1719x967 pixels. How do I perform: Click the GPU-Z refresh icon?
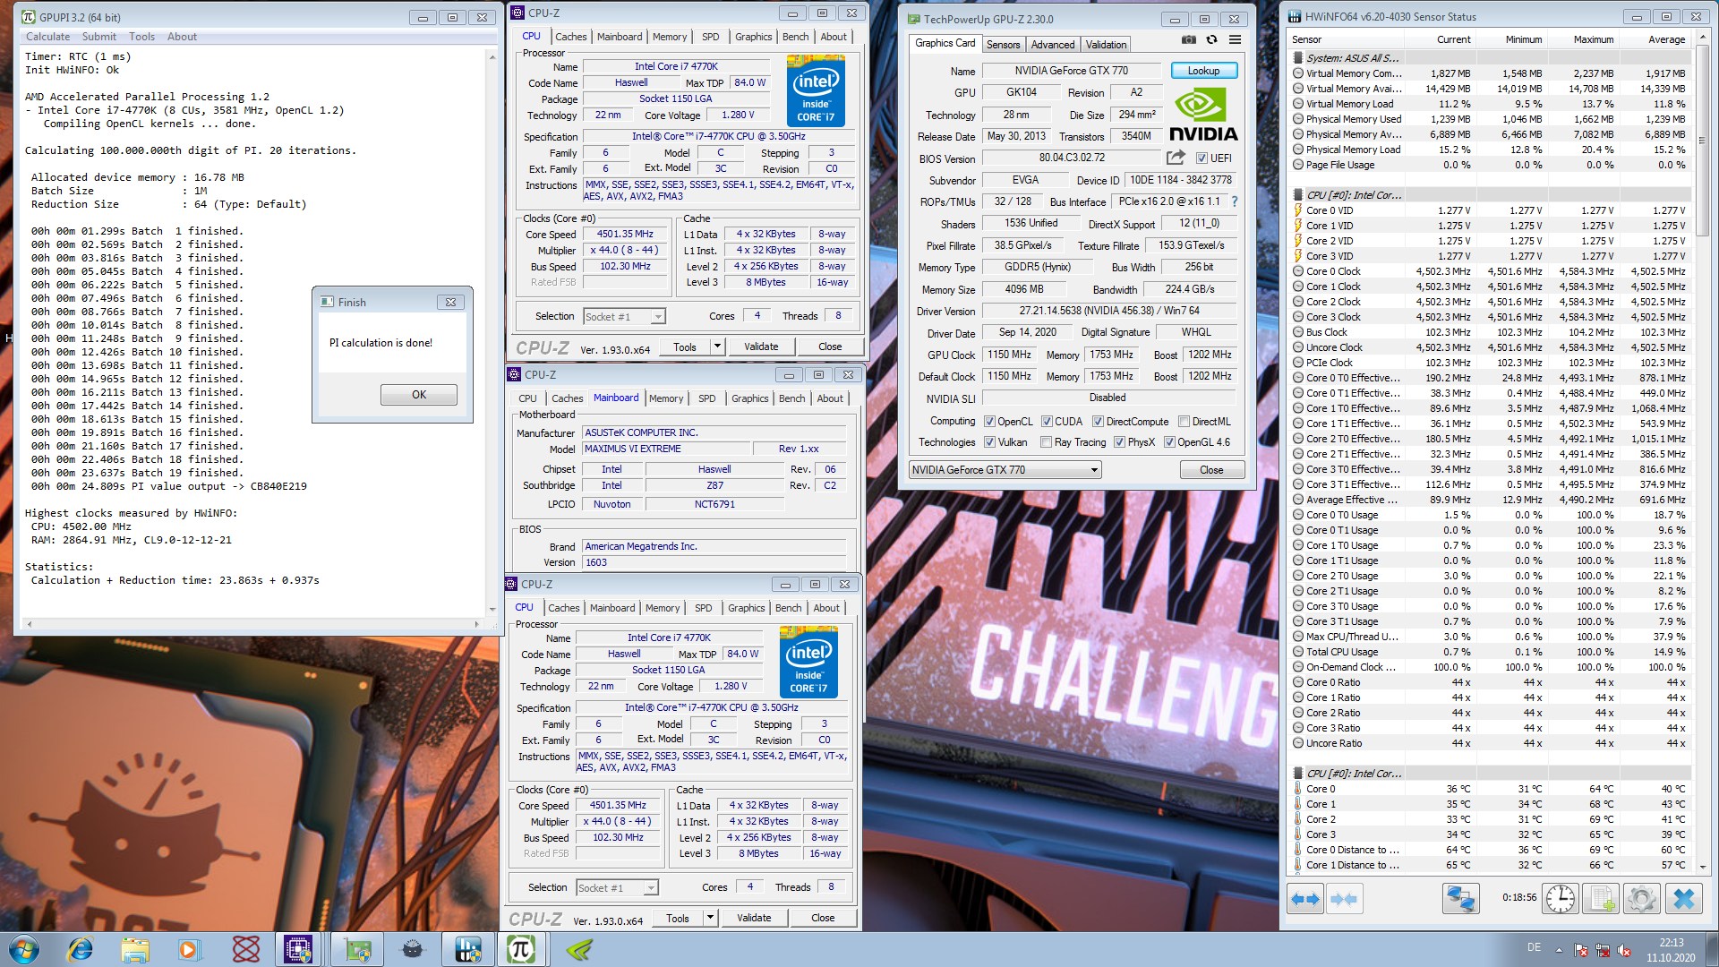click(1211, 40)
